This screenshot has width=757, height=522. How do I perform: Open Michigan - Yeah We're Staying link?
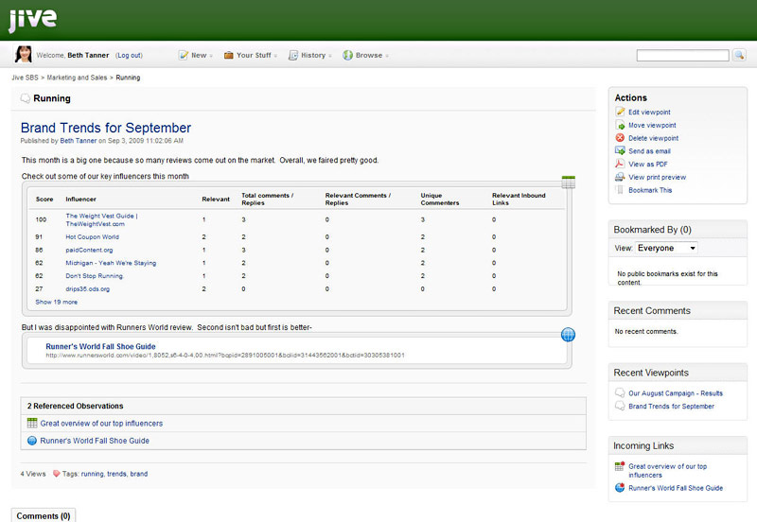111,263
